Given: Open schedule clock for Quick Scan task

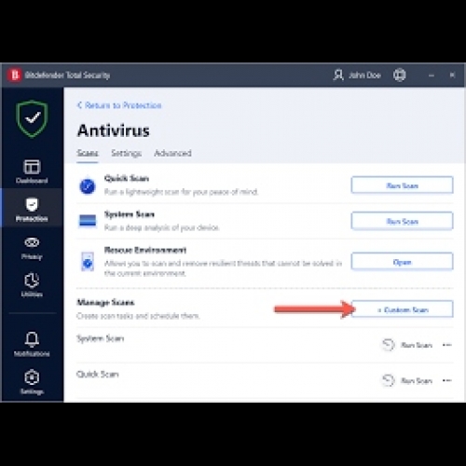Looking at the screenshot, I should (x=388, y=380).
